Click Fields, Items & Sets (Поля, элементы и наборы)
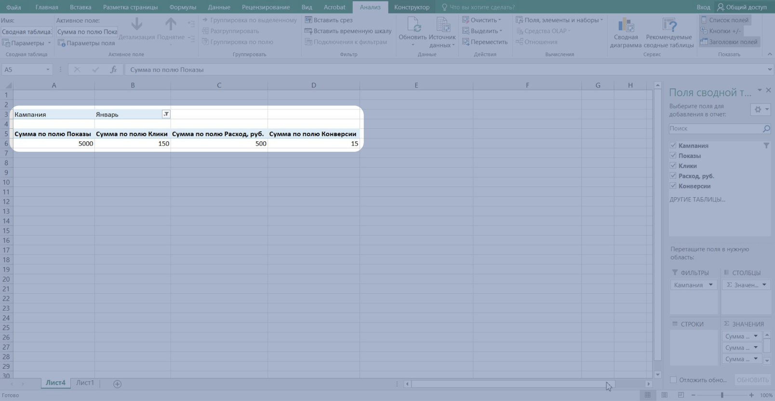 (x=559, y=20)
